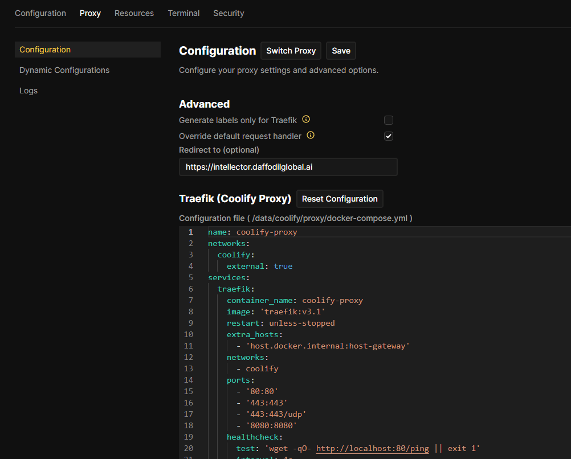Screen dimensions: 571x459
Task: Switch to the Security tab
Action: (228, 13)
